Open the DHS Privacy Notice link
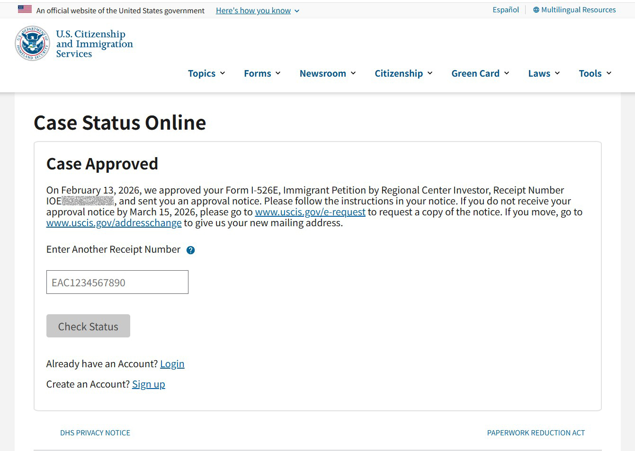The image size is (635, 451). [x=95, y=433]
